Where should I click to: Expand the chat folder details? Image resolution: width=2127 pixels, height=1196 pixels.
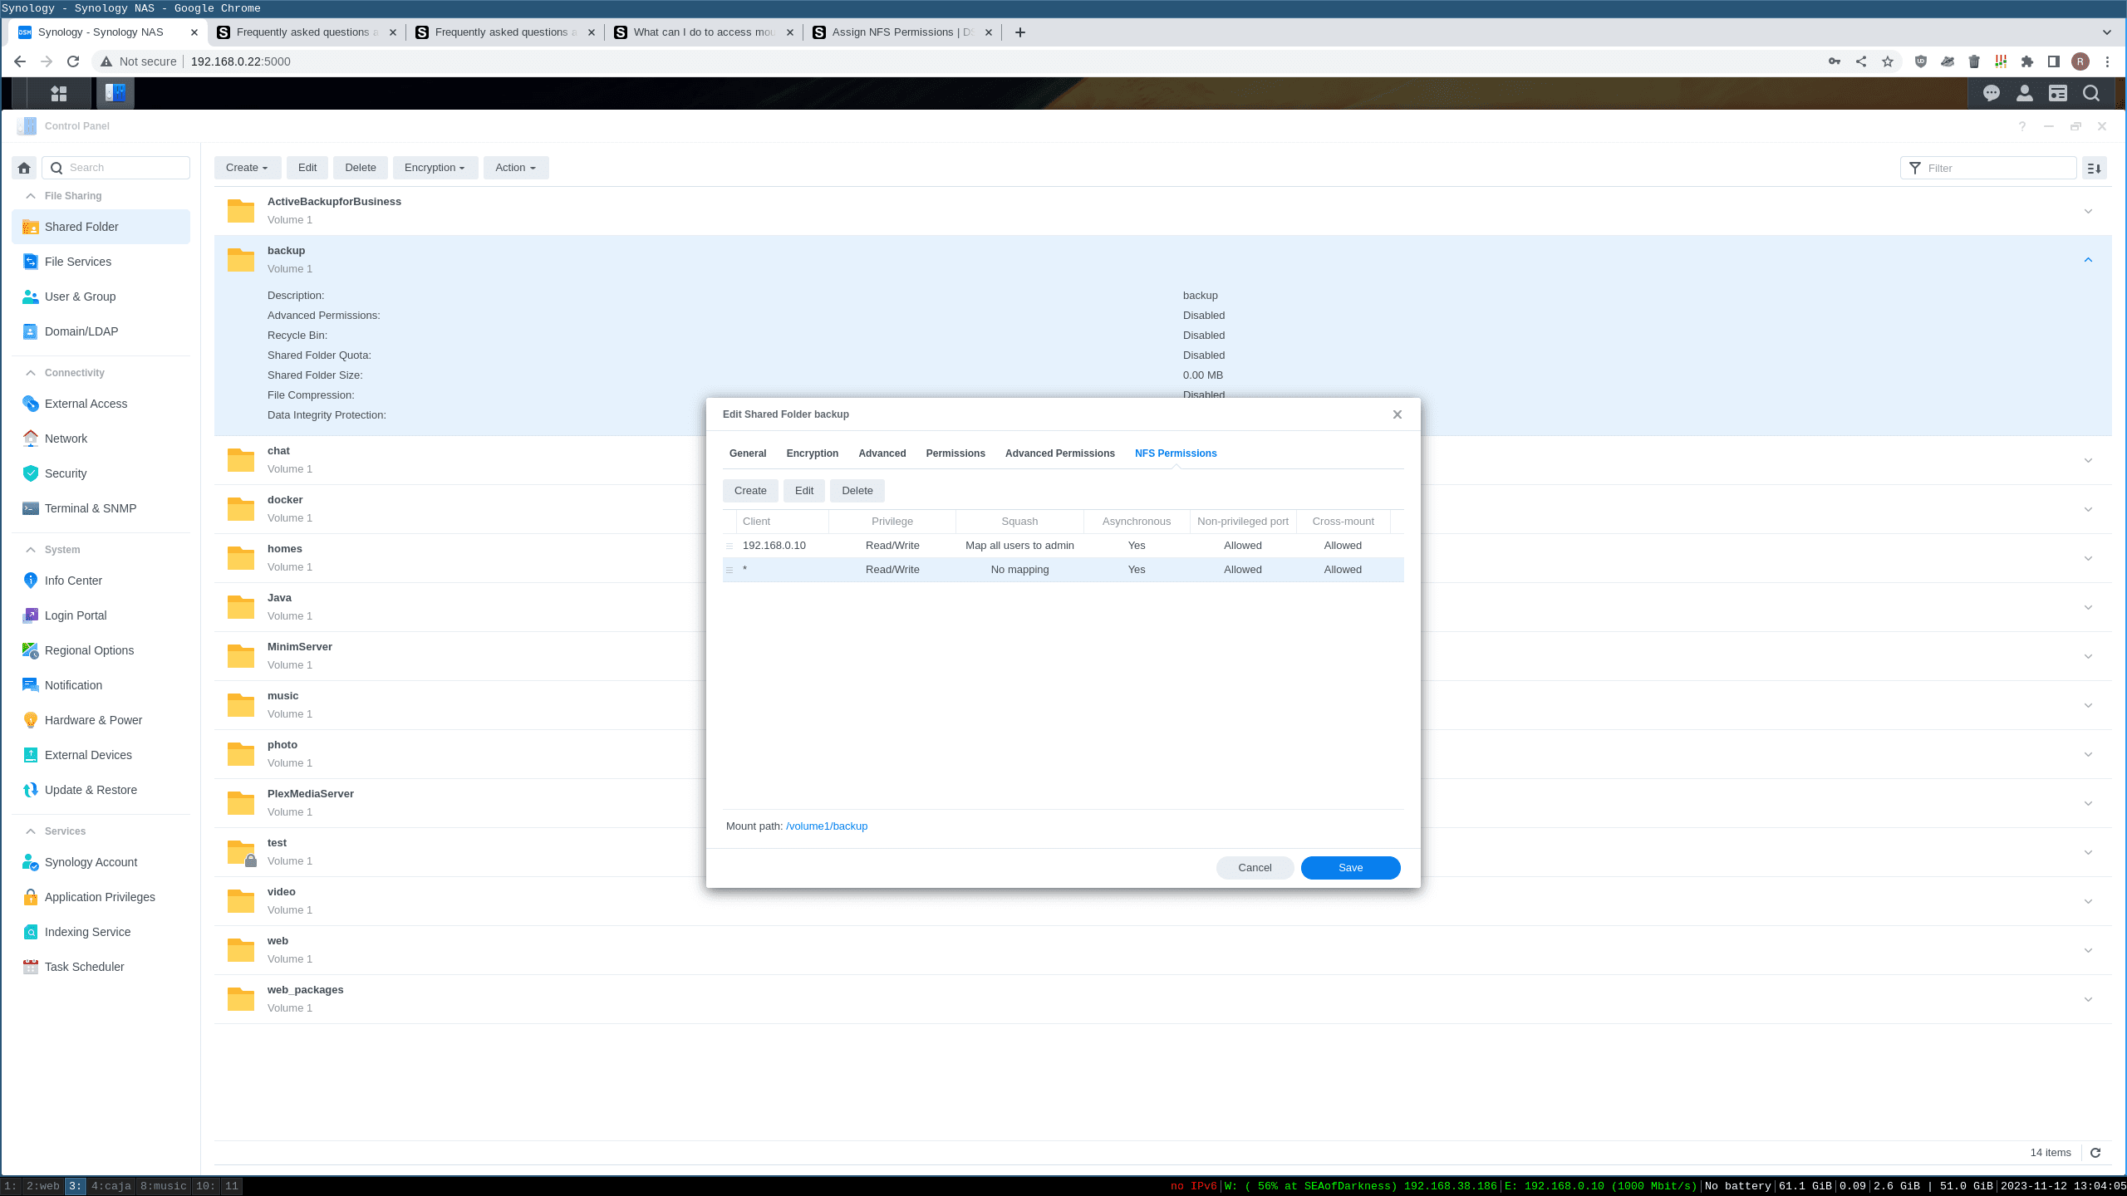[x=2088, y=460]
